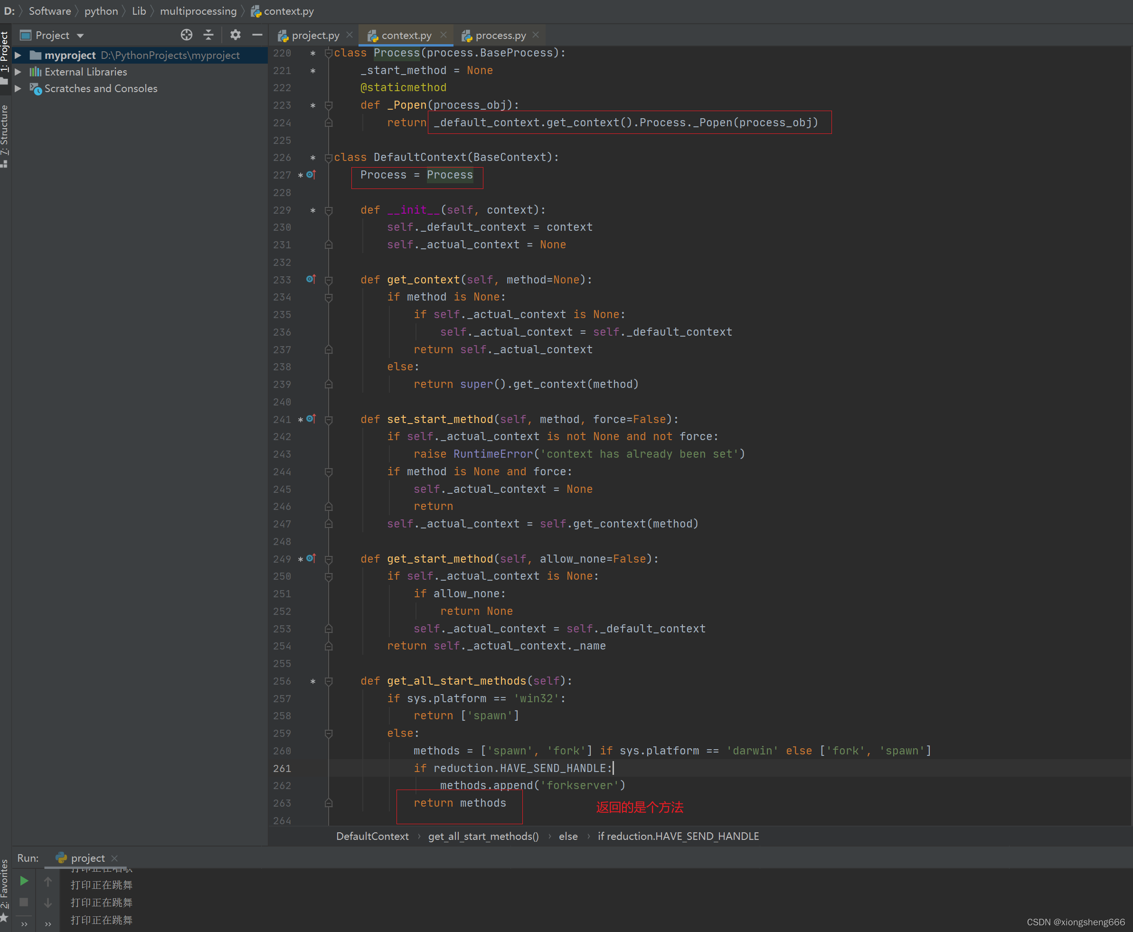
Task: Click the override marker icon at line 233
Action: [311, 279]
